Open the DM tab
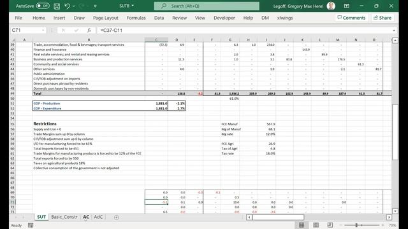Image resolution: width=408 pixels, height=229 pixels. (x=265, y=18)
